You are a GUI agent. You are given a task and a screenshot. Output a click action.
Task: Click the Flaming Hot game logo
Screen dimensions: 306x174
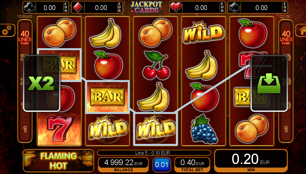point(58,161)
